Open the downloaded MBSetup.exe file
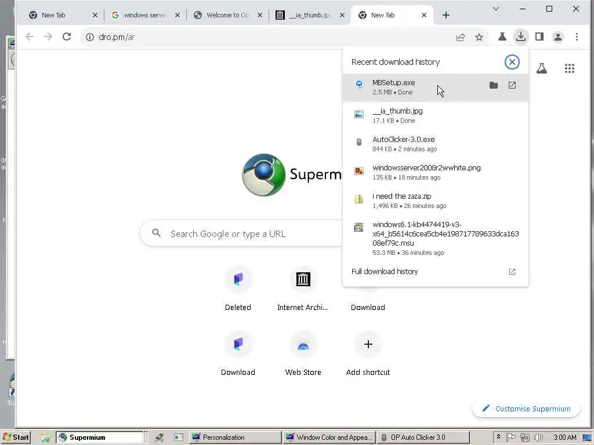This screenshot has width=594, height=445. pos(512,86)
